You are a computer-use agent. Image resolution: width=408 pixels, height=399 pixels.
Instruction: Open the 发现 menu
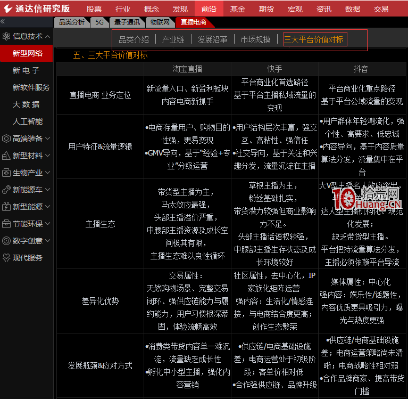pos(180,9)
